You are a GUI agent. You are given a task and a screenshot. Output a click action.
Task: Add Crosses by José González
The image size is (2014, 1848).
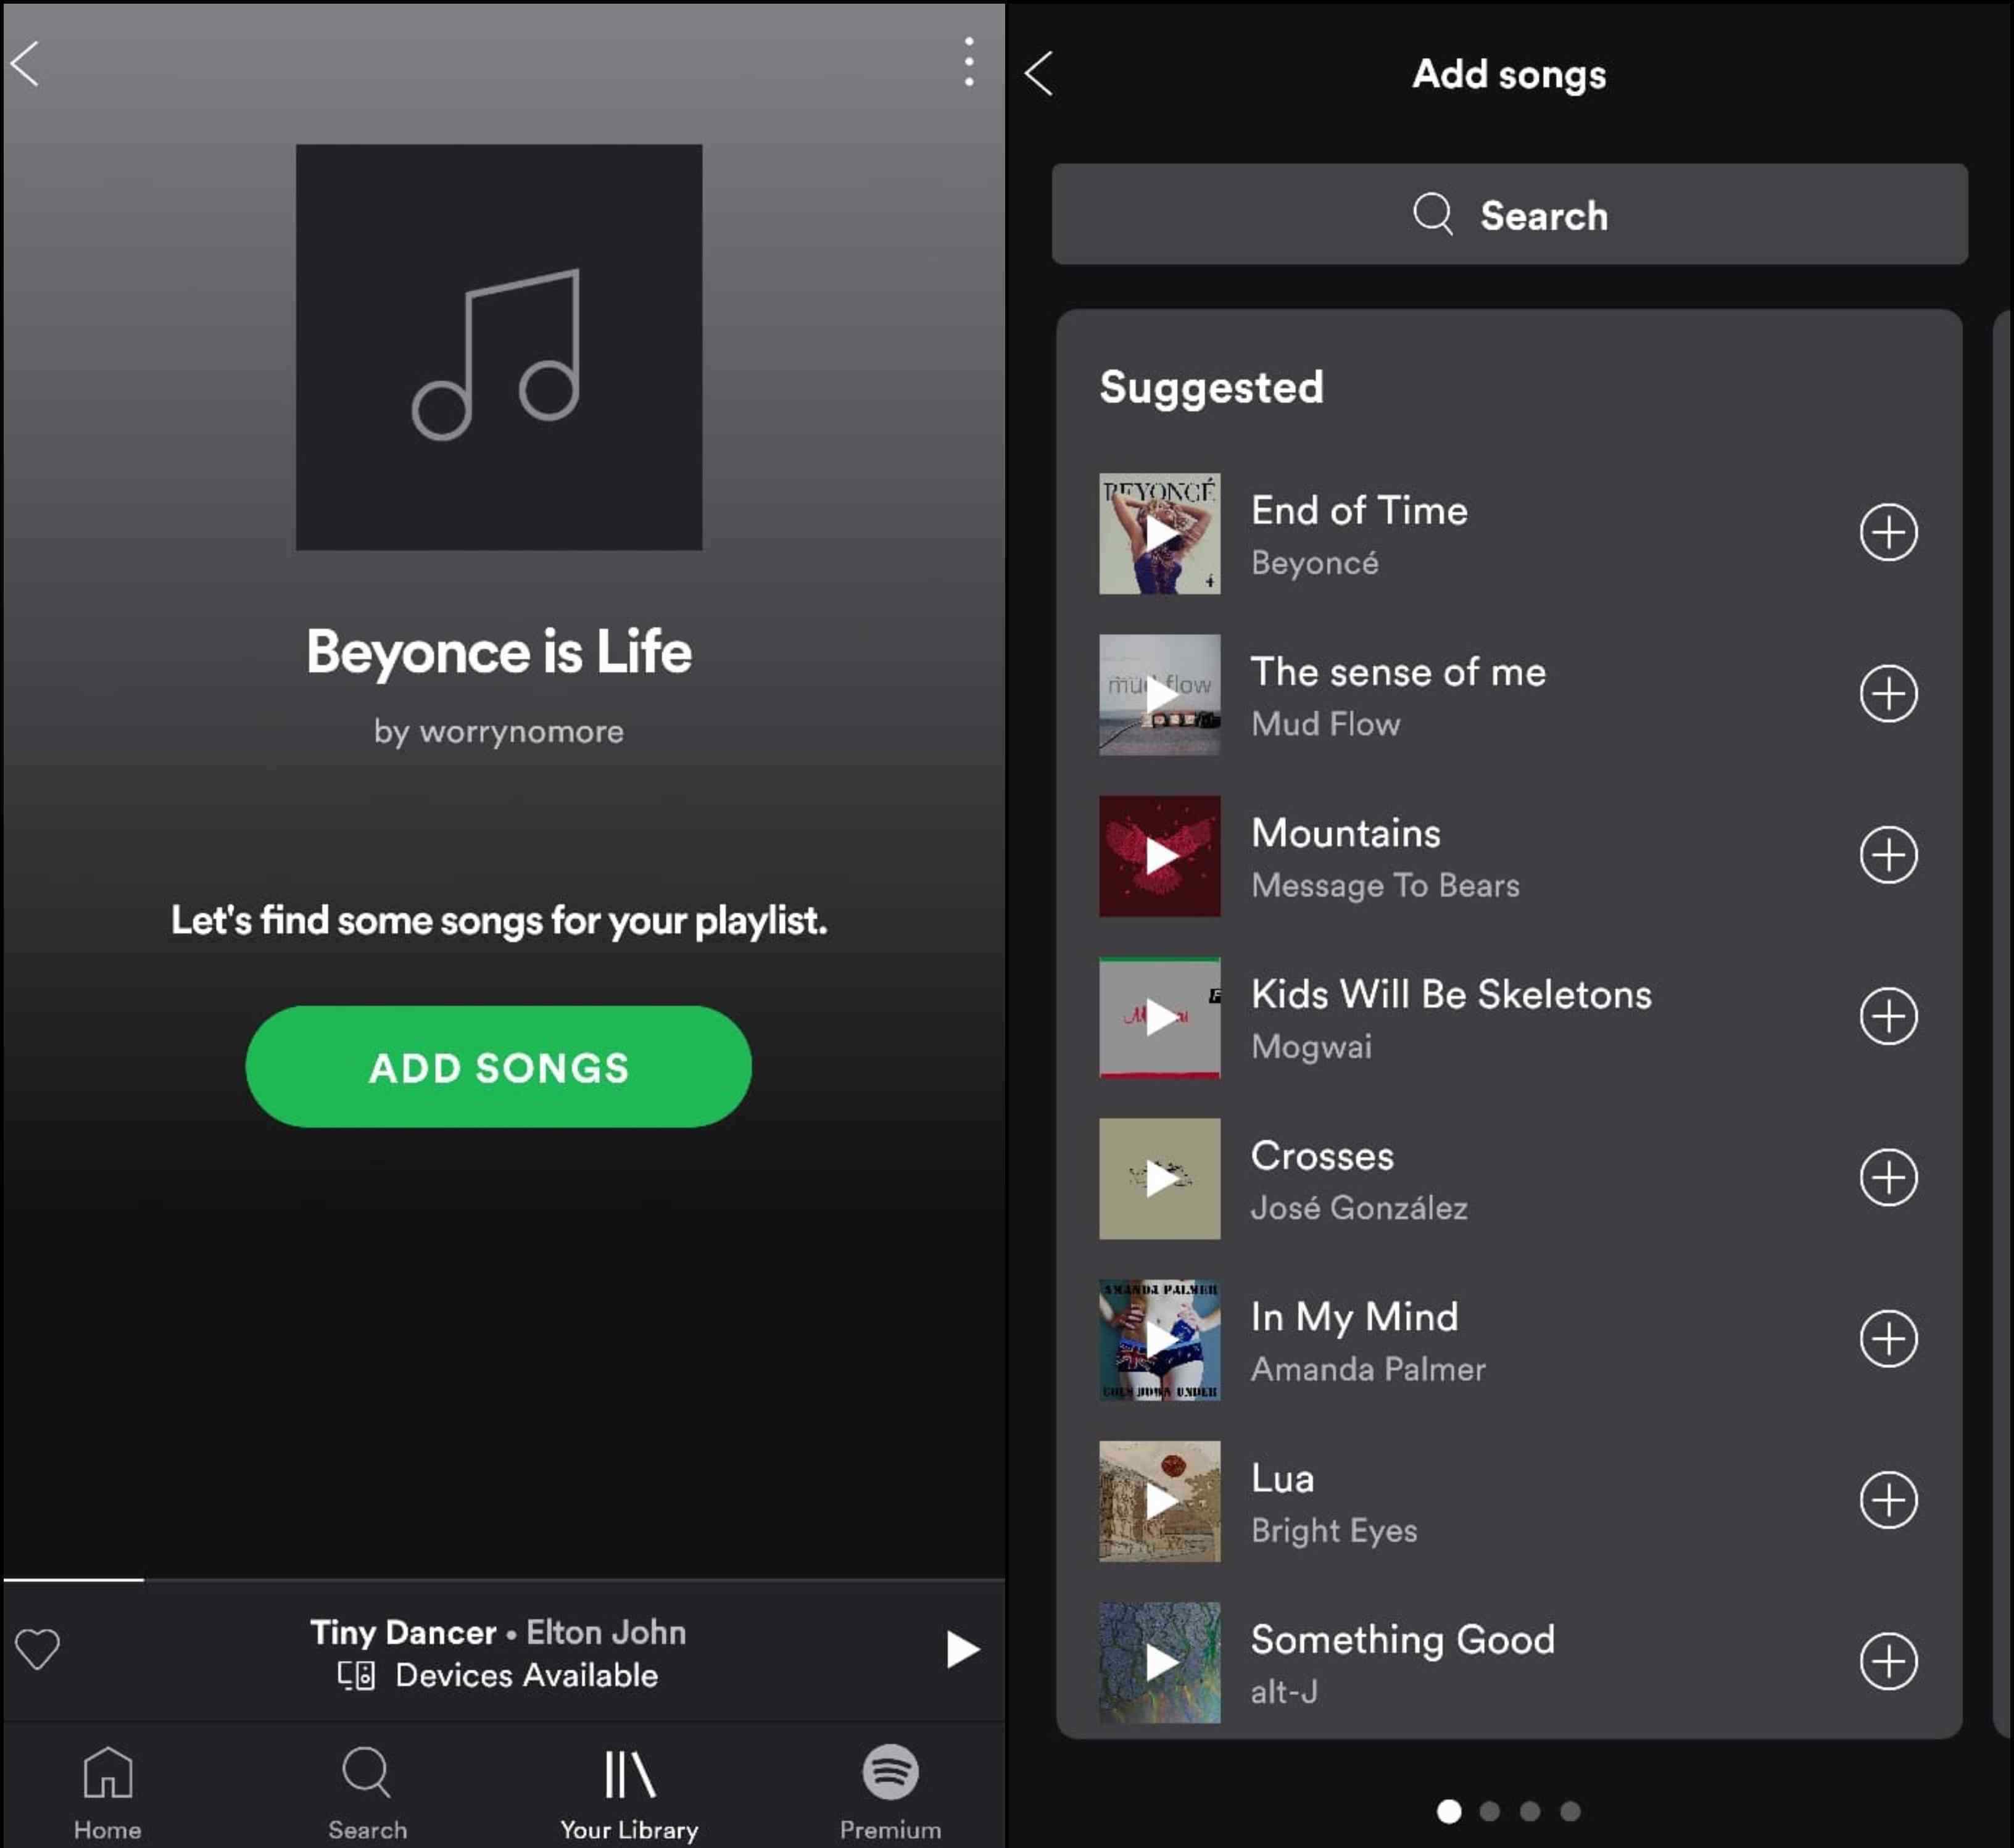tap(1888, 1177)
